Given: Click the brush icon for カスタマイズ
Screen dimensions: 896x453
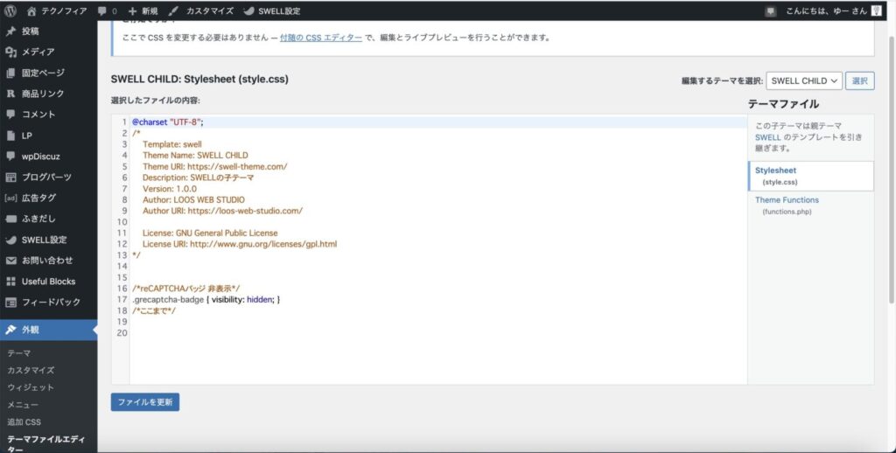Looking at the screenshot, I should point(174,10).
